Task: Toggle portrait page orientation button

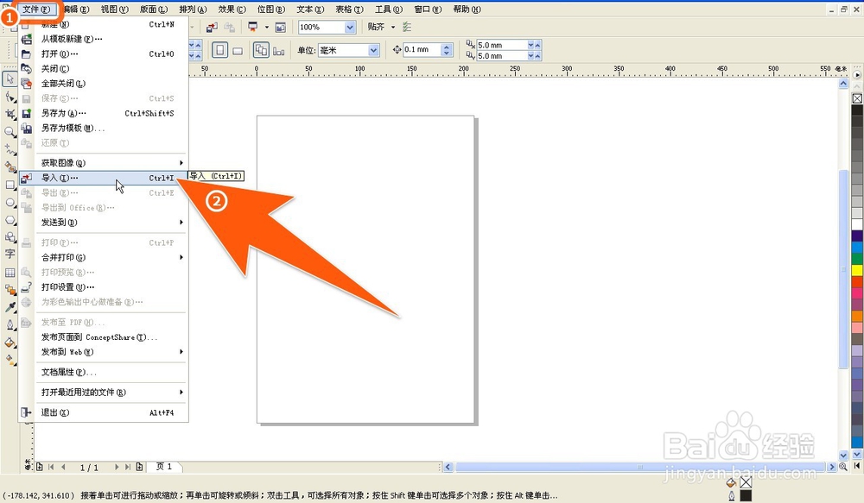Action: pos(219,50)
